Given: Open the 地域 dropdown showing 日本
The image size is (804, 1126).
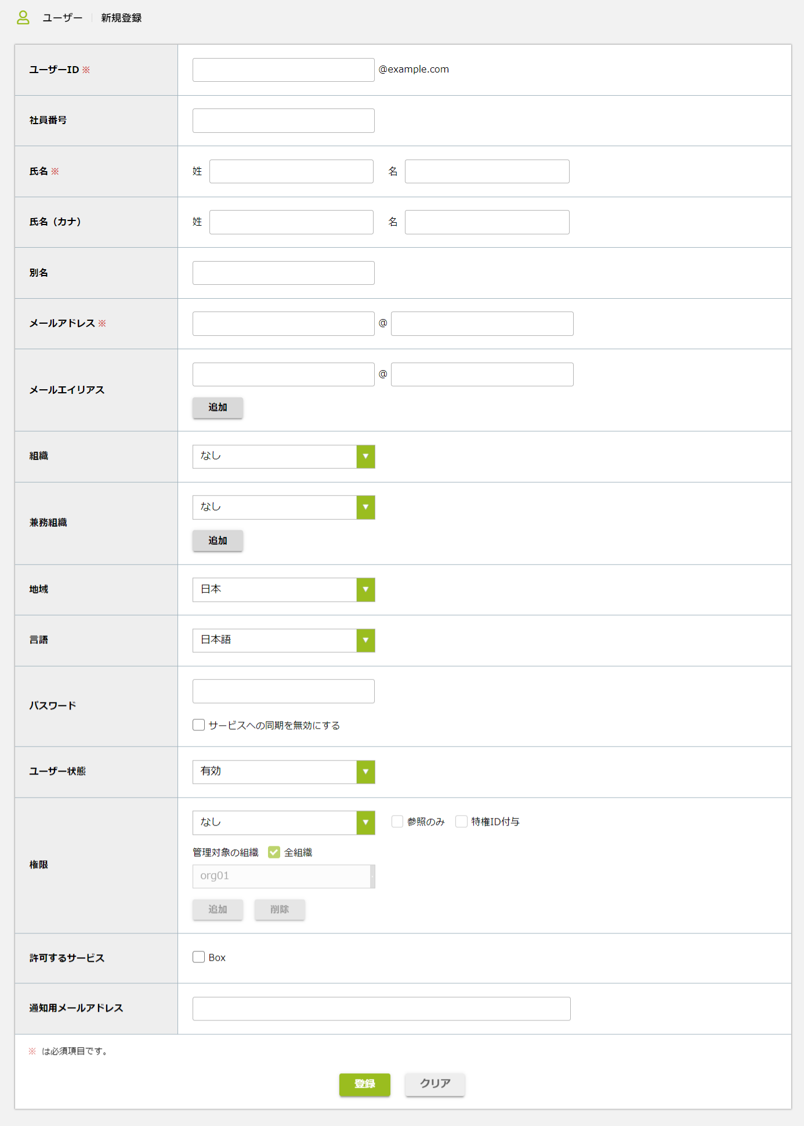Looking at the screenshot, I should 284,590.
